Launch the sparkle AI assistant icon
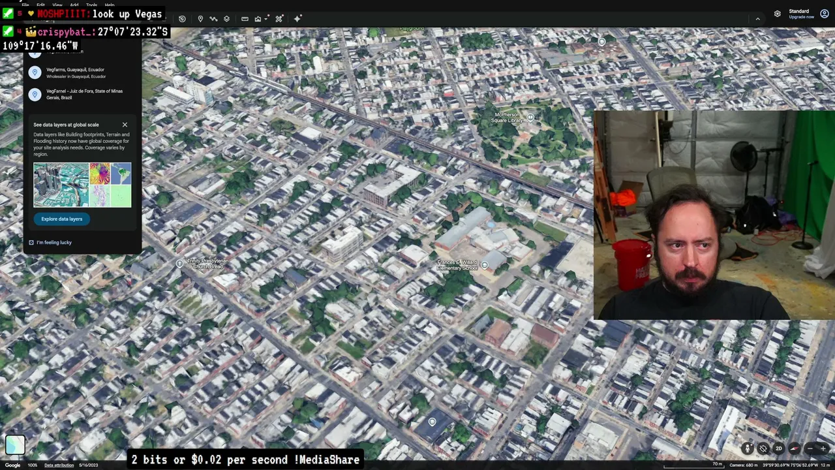The width and height of the screenshot is (835, 470). click(x=297, y=19)
